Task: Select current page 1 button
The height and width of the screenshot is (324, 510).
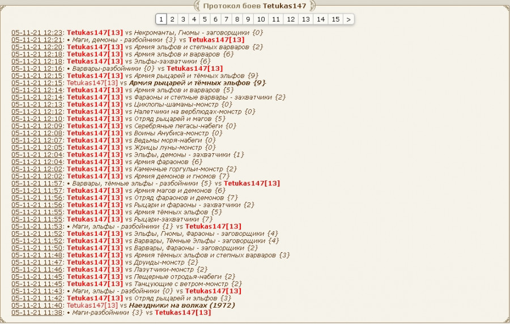Action: (x=161, y=19)
